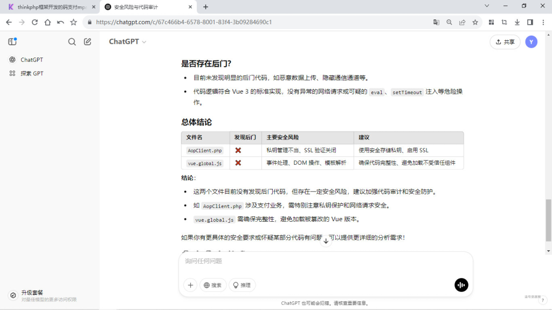Image resolution: width=552 pixels, height=310 pixels.
Task: Go forward in browser history
Action: (22, 22)
